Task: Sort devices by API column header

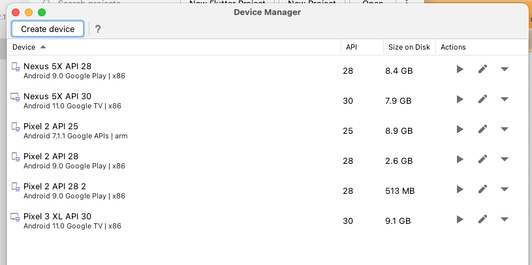Action: 352,47
